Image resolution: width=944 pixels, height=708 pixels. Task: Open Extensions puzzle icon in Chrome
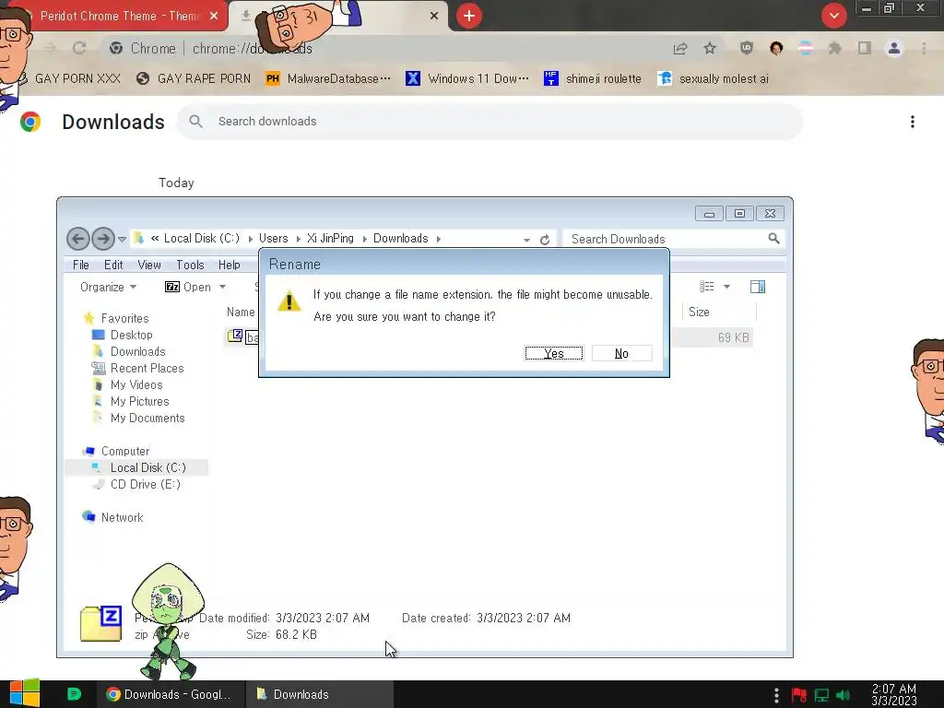tap(834, 48)
